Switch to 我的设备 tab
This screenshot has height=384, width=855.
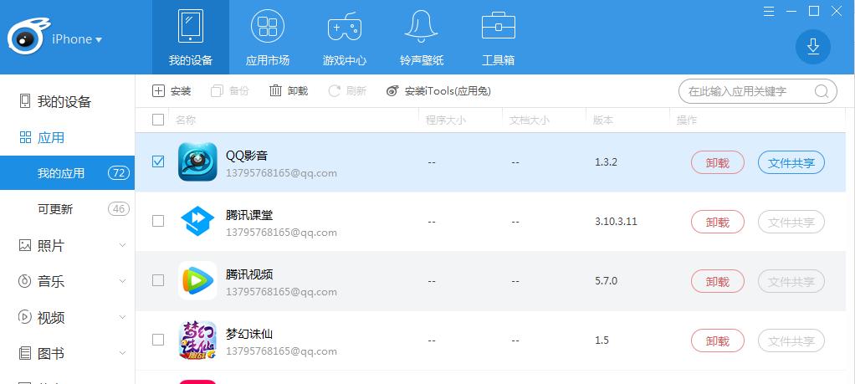(x=190, y=37)
